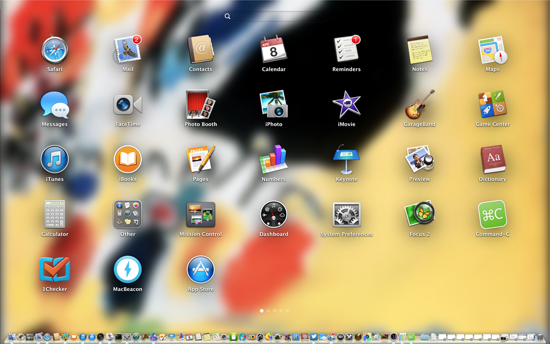
Task: Launch the Reminders app
Action: [x=346, y=49]
